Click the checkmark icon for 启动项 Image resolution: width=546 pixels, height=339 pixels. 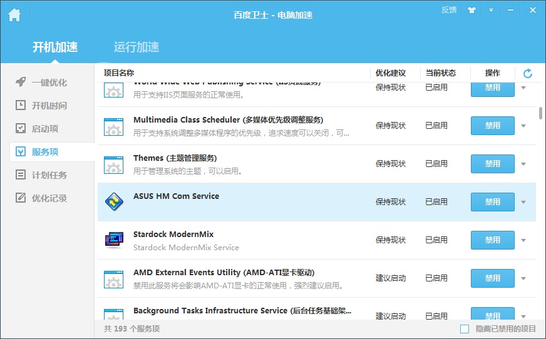(x=21, y=128)
